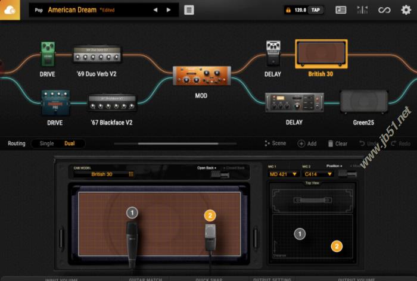The width and height of the screenshot is (417, 281).
Task: Select the British 30 cabinet in chain
Action: click(x=321, y=54)
